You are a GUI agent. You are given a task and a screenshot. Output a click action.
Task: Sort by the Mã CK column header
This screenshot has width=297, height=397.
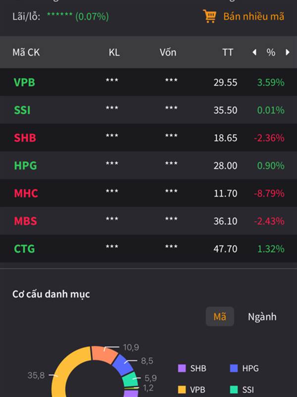26,53
